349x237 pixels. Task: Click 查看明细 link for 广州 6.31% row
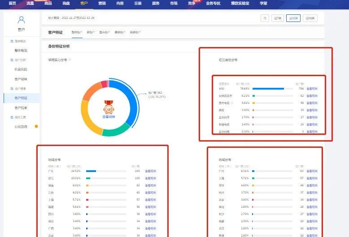pyautogui.click(x=312, y=171)
